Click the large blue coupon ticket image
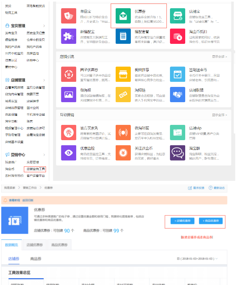 coord(15,220)
